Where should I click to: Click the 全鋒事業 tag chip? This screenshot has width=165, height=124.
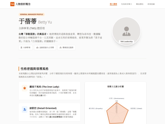(x=26, y=47)
